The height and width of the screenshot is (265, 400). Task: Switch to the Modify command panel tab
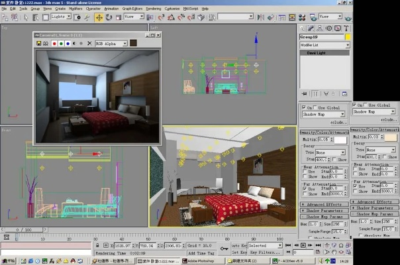[x=311, y=28]
